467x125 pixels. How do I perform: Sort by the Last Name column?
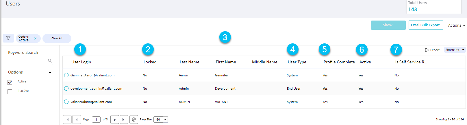pyautogui.click(x=190, y=62)
